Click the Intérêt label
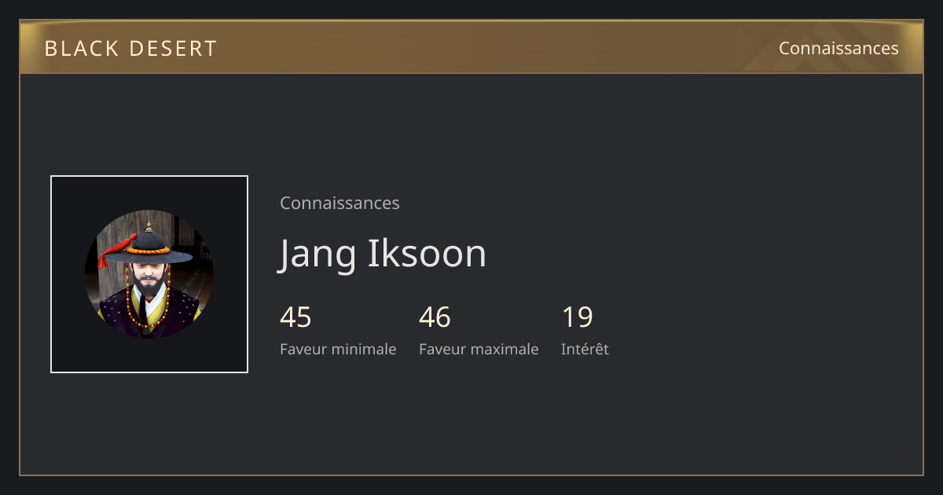Viewport: 943px width, 495px height. (x=585, y=349)
